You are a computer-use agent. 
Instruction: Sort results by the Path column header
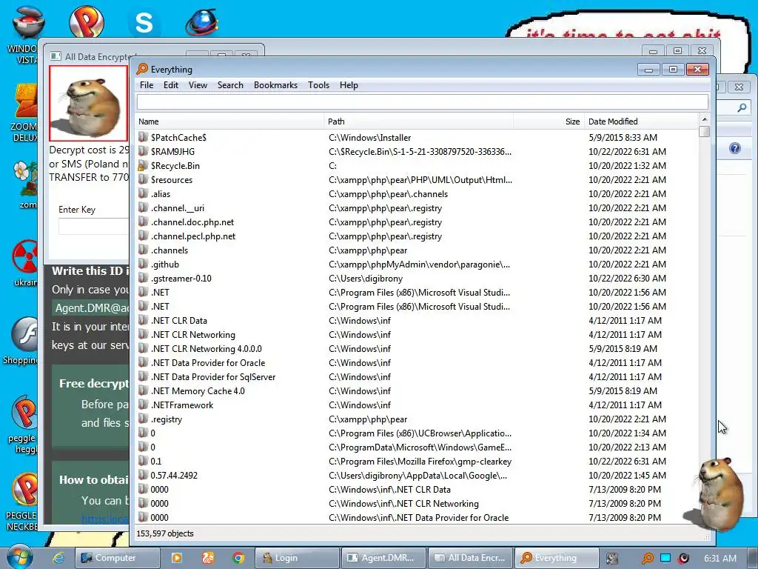coord(419,122)
